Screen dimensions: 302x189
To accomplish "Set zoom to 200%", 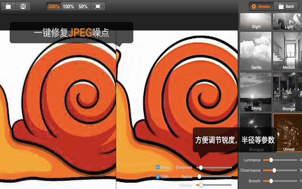I will tap(54, 6).
